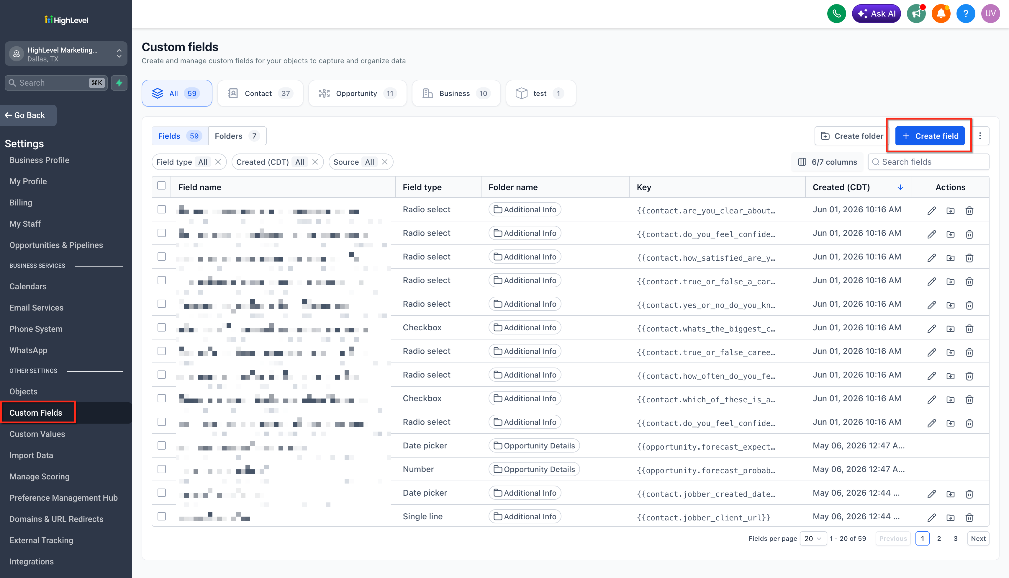
Task: Select the test object tab
Action: [541, 93]
